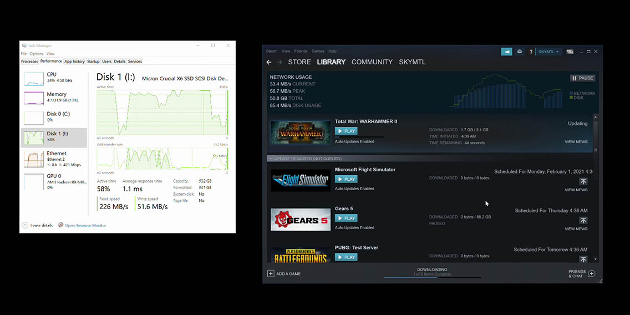
Task: Click the Gears 5 game thumbnail
Action: point(301,220)
